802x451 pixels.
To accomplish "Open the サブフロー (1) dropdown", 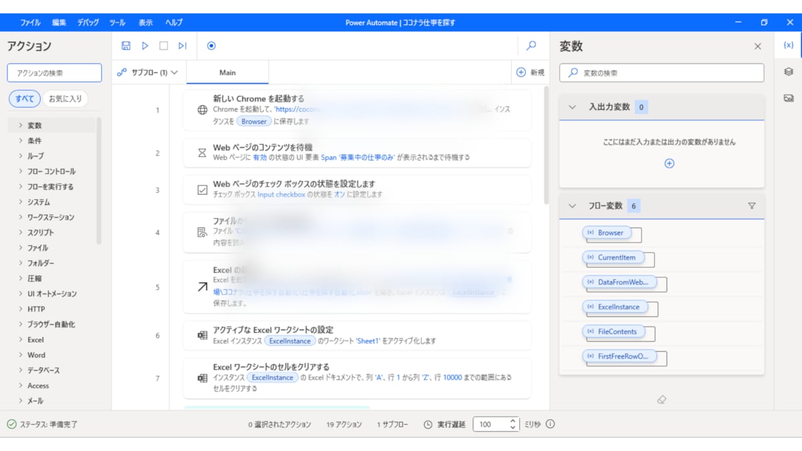I will (x=149, y=72).
